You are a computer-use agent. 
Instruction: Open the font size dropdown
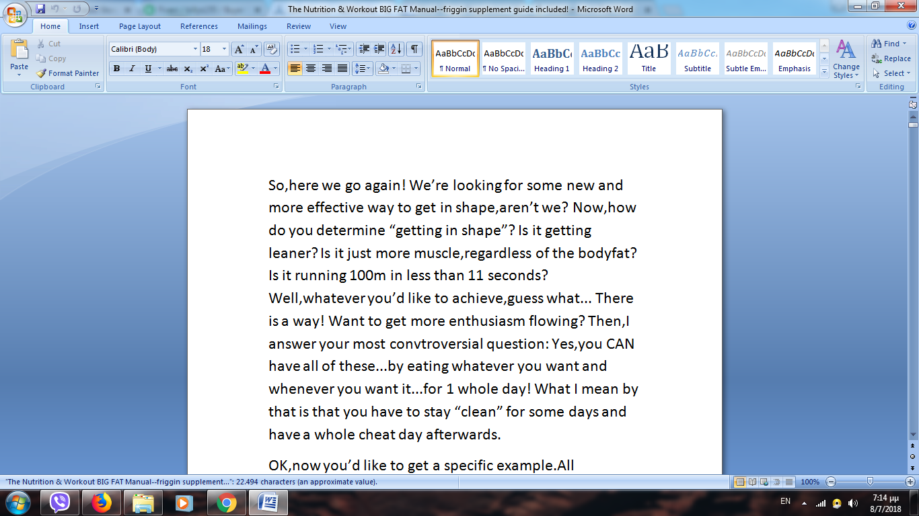224,49
